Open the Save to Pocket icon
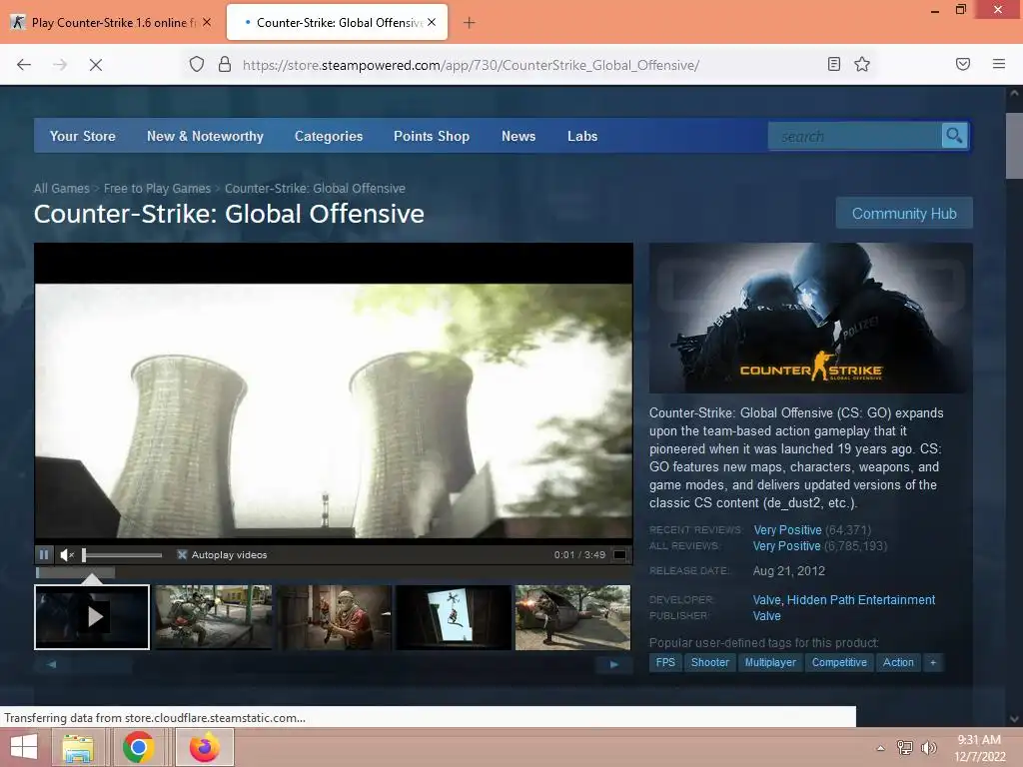Image resolution: width=1023 pixels, height=767 pixels. pos(963,64)
